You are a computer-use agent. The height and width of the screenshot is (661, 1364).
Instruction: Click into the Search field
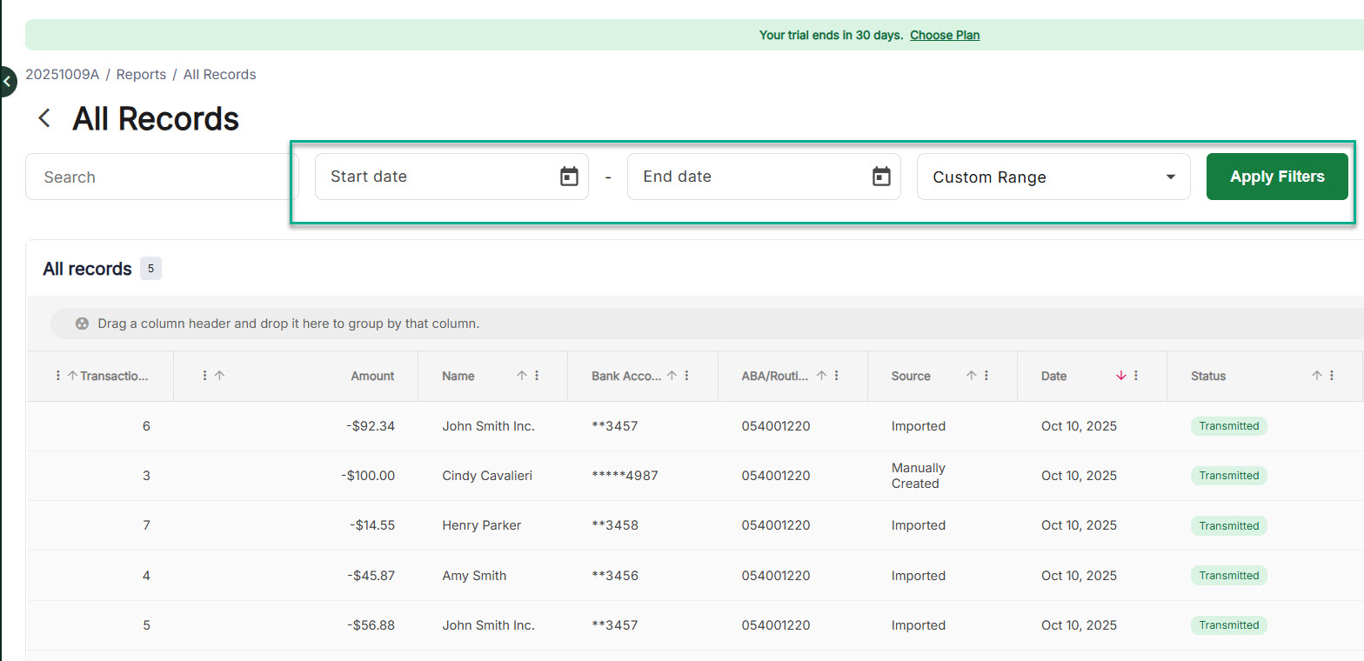coord(161,177)
